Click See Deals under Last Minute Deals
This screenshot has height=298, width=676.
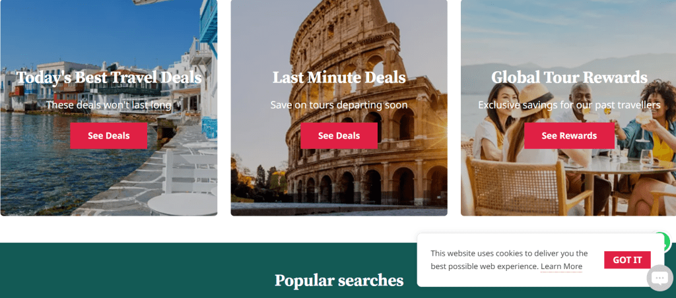click(339, 136)
